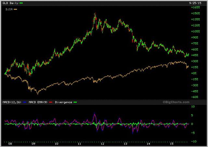Click the -10 value on MACD axis
The height and width of the screenshot is (147, 208).
point(193,141)
